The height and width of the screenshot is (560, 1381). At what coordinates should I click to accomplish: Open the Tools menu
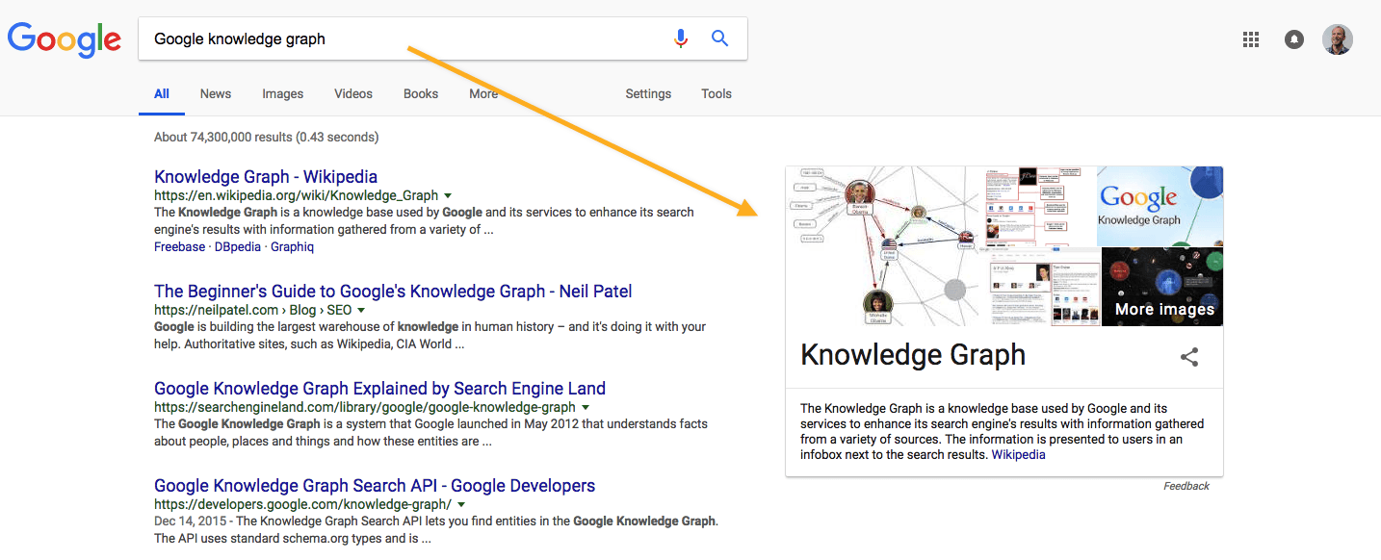(716, 93)
